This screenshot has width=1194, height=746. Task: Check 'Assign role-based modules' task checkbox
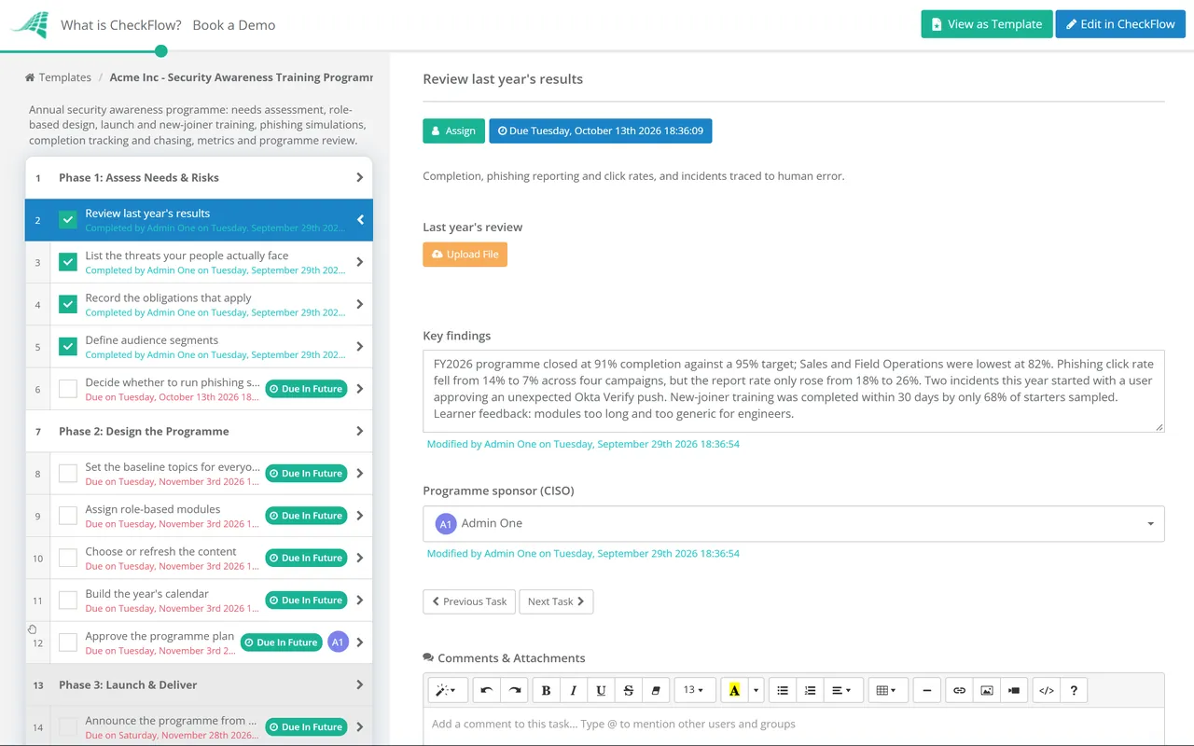68,516
